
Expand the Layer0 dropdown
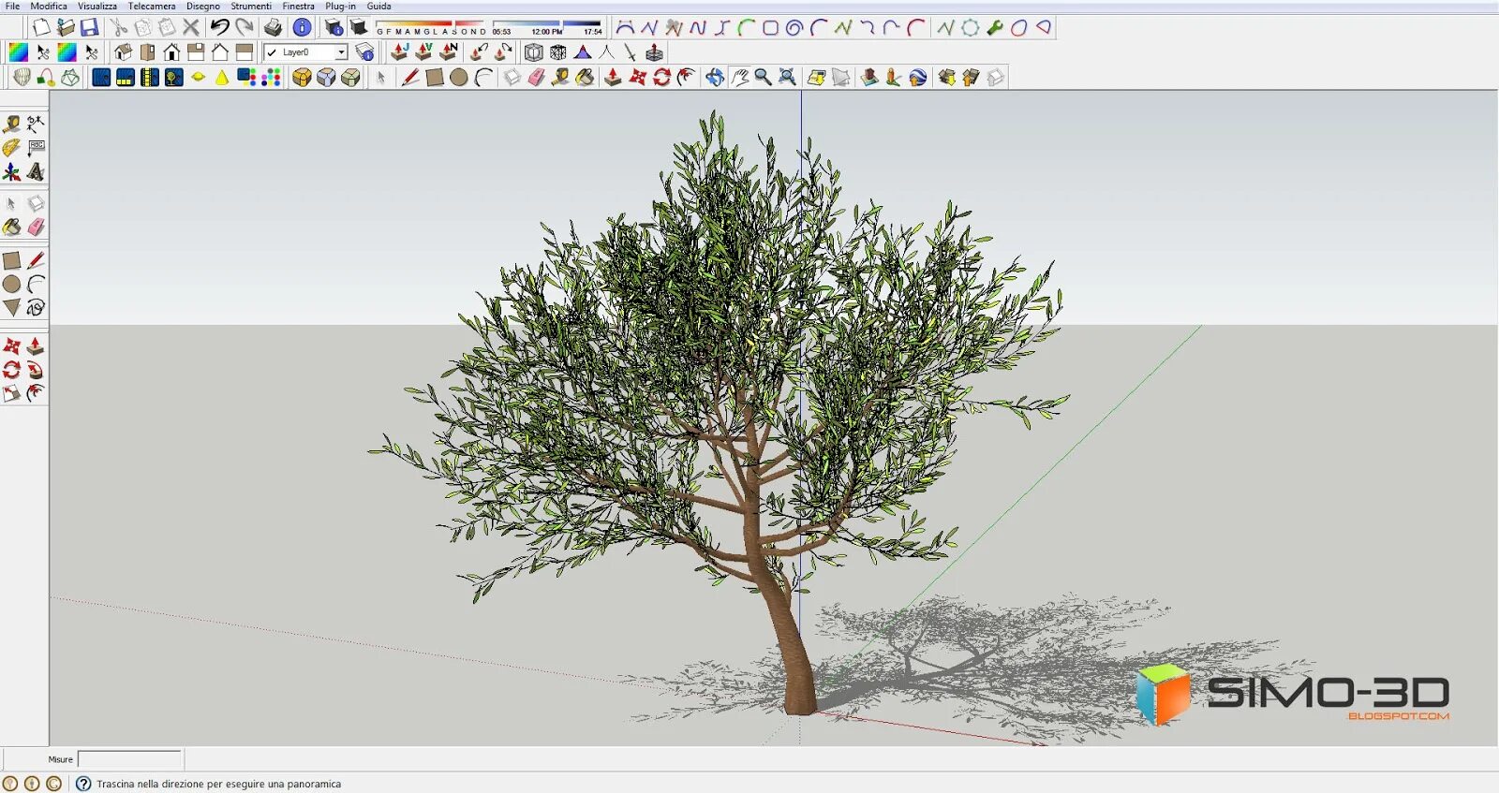click(341, 52)
